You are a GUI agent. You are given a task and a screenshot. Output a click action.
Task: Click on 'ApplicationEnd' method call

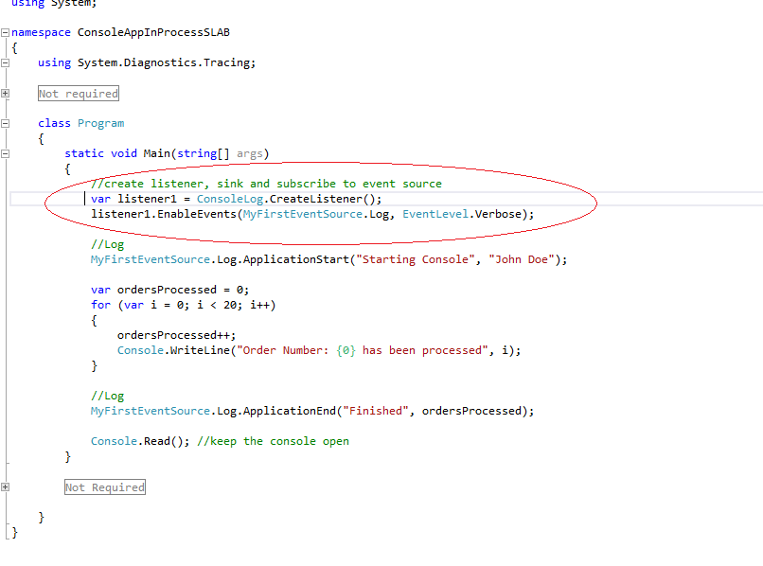pyautogui.click(x=290, y=411)
